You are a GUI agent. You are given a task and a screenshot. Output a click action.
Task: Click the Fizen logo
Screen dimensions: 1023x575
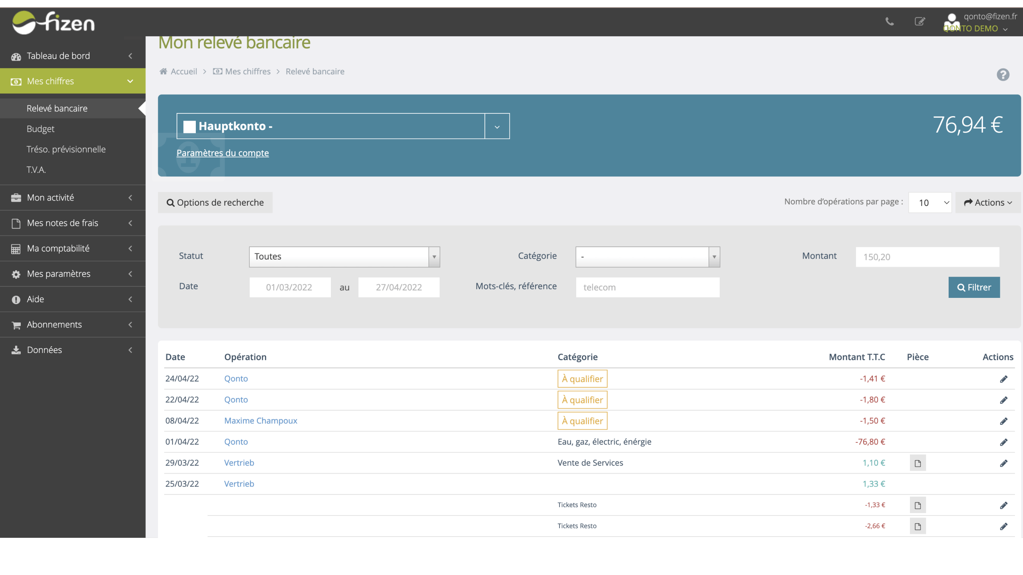54,22
